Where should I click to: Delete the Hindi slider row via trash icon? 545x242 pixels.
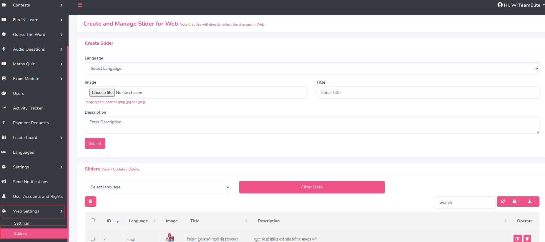tap(527, 238)
